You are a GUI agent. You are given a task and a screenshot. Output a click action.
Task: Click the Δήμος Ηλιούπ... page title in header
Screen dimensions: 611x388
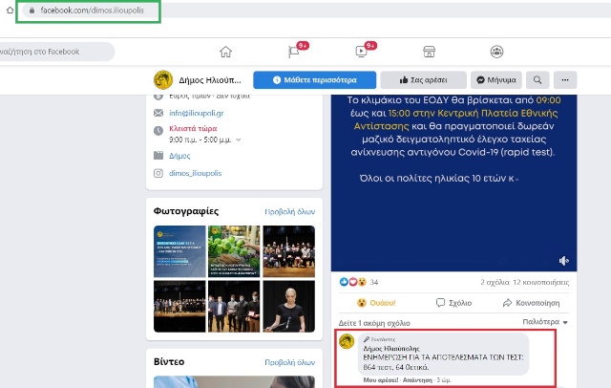(x=210, y=80)
